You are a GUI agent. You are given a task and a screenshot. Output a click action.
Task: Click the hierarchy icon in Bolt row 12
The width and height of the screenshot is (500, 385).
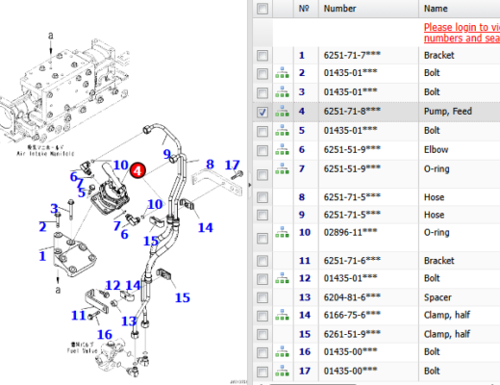click(x=282, y=278)
